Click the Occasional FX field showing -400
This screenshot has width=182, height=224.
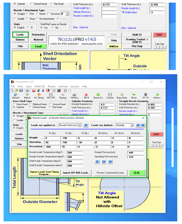coord(52,147)
